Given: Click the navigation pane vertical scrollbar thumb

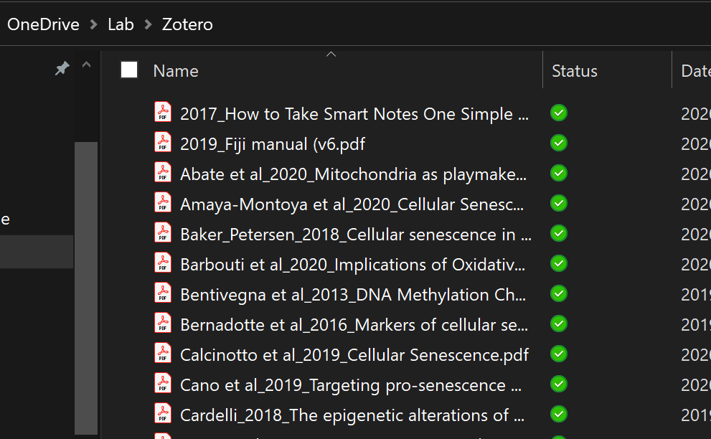Looking at the screenshot, I should pyautogui.click(x=86, y=288).
